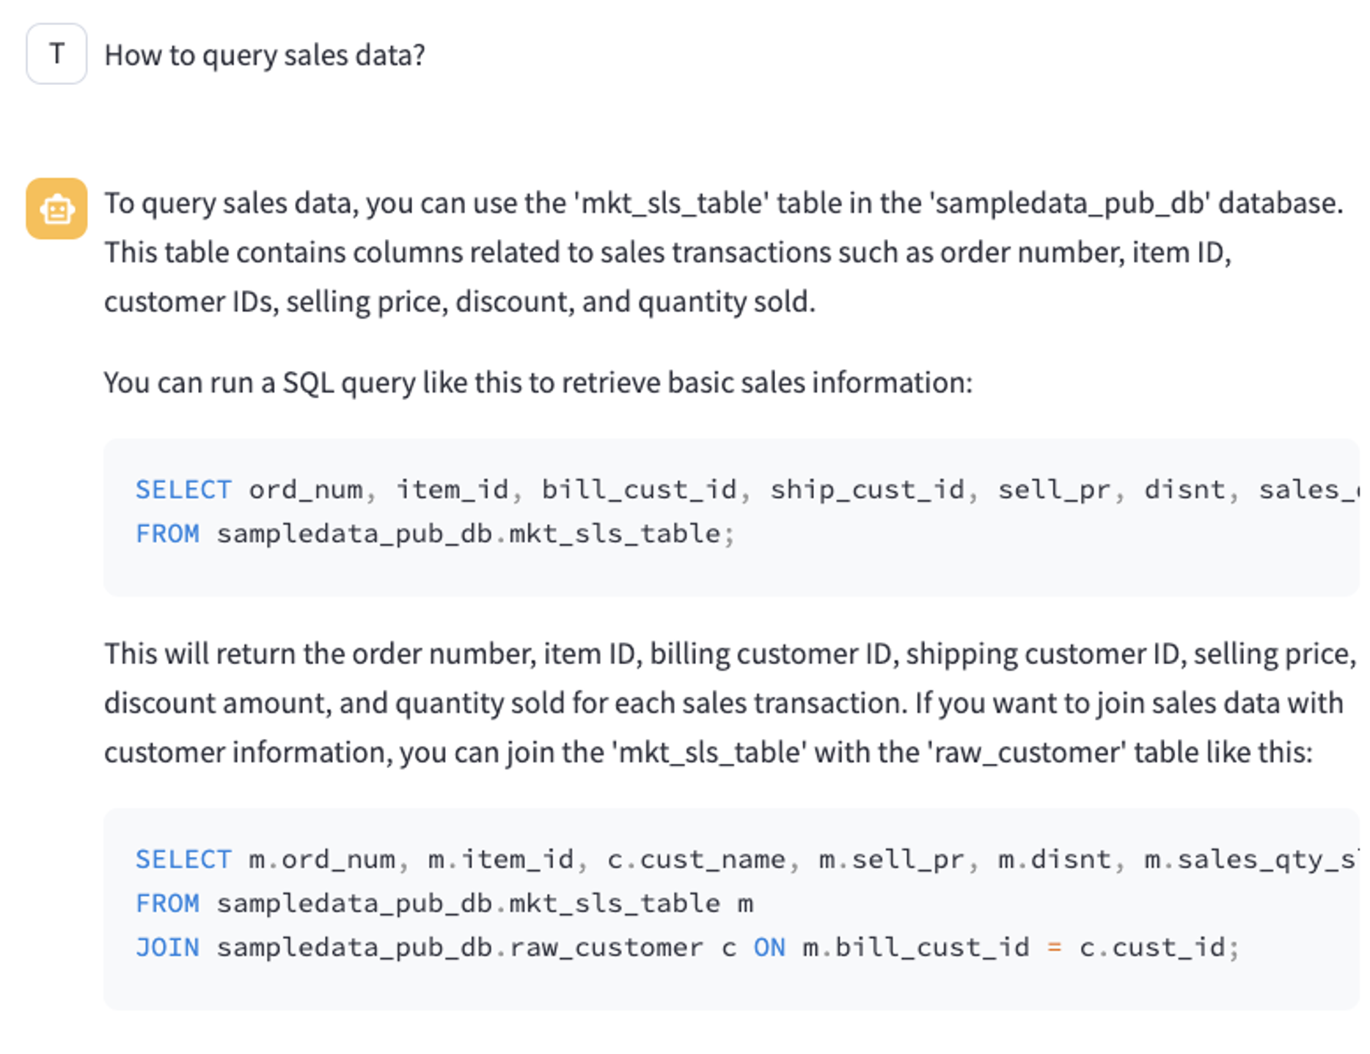Click the orange robot assistant avatar

56,209
